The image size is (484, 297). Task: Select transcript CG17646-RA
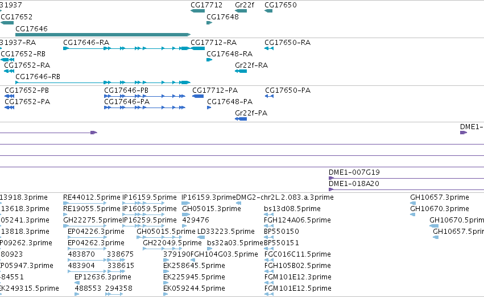pyautogui.click(x=127, y=48)
